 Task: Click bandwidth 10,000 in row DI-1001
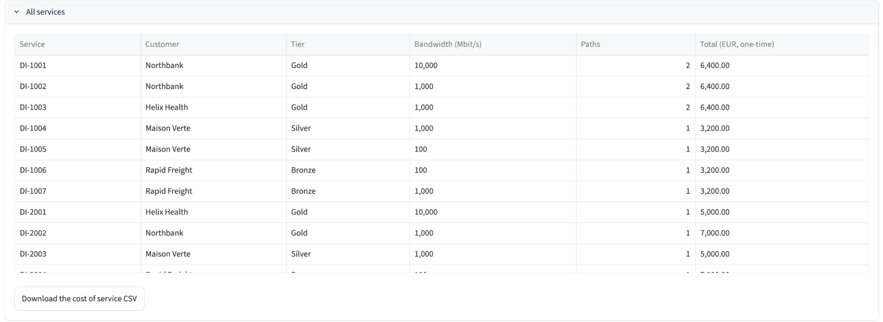pyautogui.click(x=493, y=65)
